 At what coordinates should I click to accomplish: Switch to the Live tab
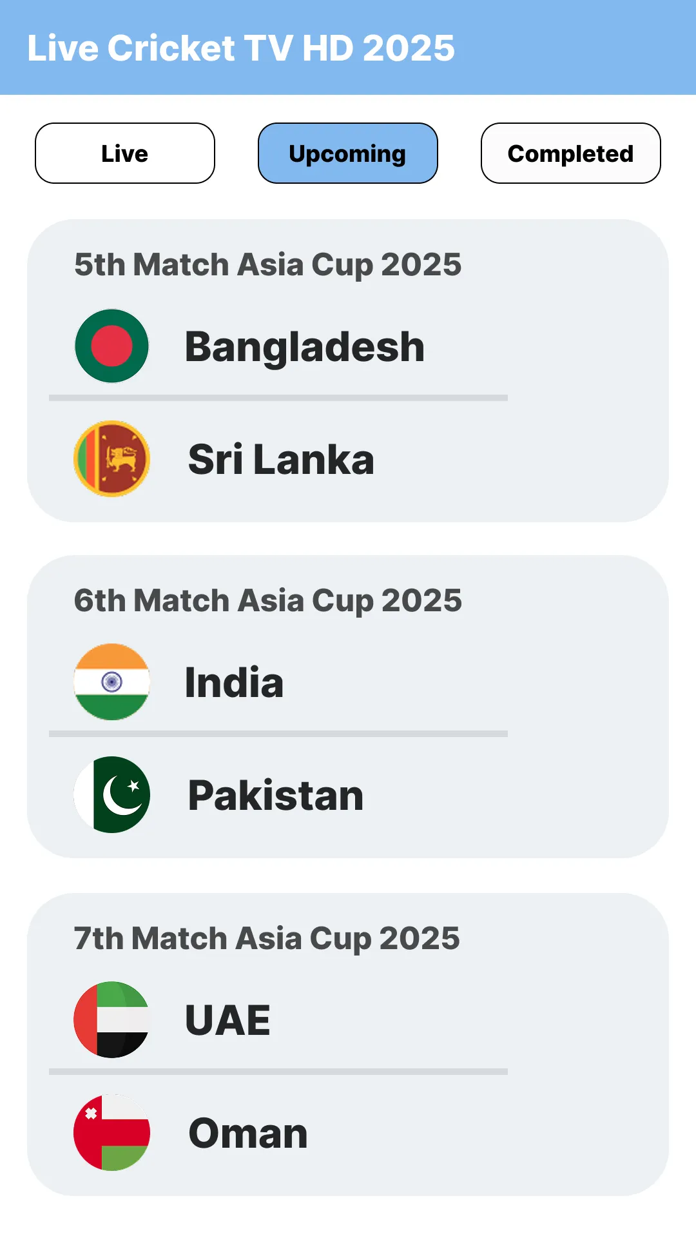coord(125,153)
